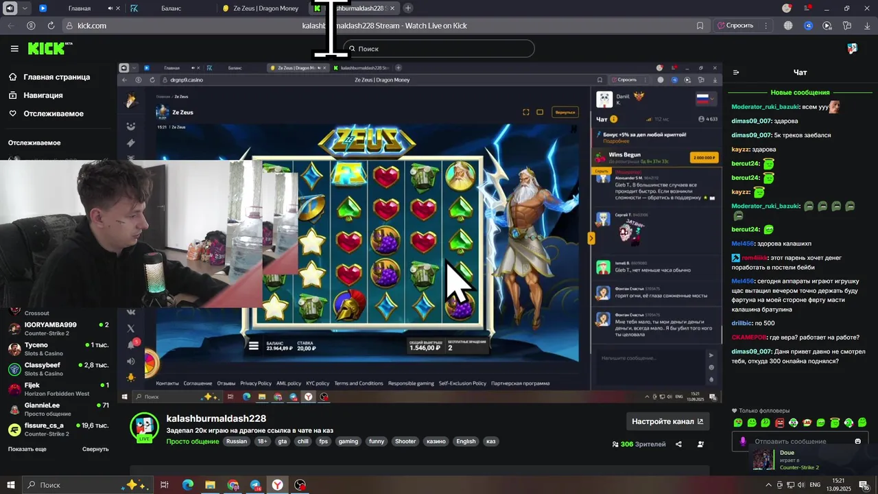The height and width of the screenshot is (494, 878).
Task: Click the Shooter tag
Action: (405, 441)
